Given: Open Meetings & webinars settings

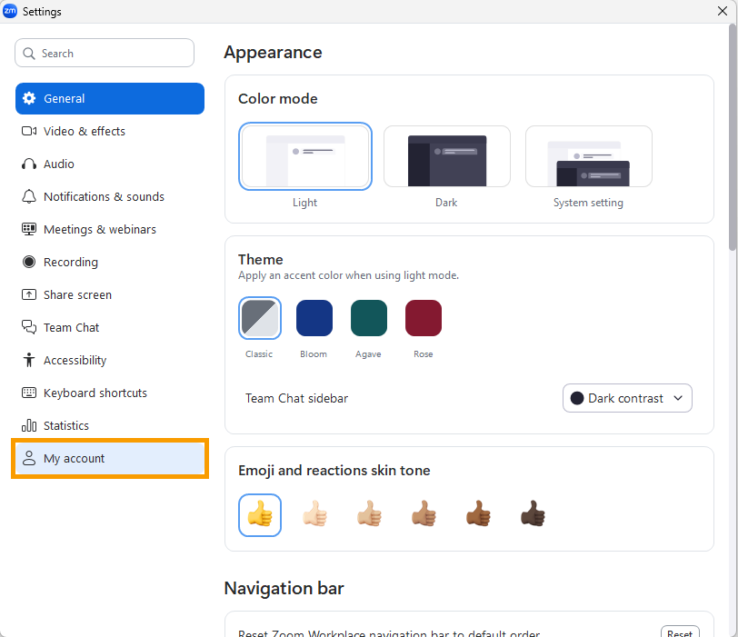Looking at the screenshot, I should [99, 230].
